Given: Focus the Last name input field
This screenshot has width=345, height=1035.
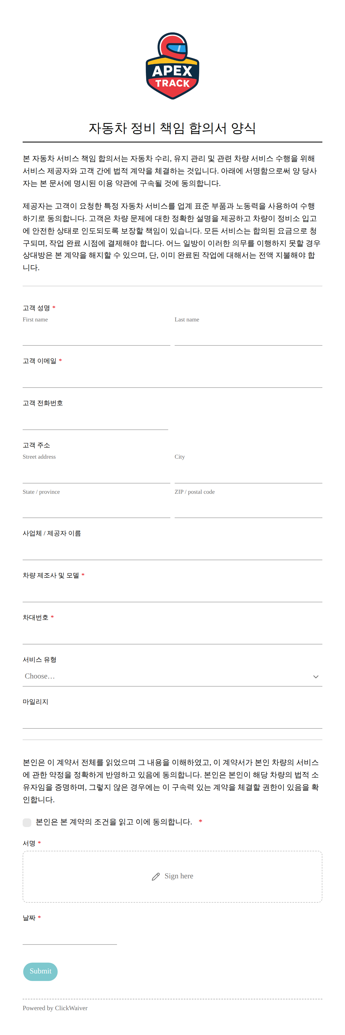Looking at the screenshot, I should 248,335.
